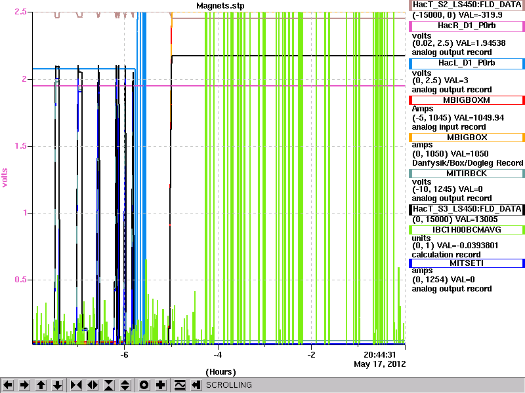Select the green IBC1H00BCMAVG curve legend
Viewport: 525px width, 393px height.
[467, 230]
